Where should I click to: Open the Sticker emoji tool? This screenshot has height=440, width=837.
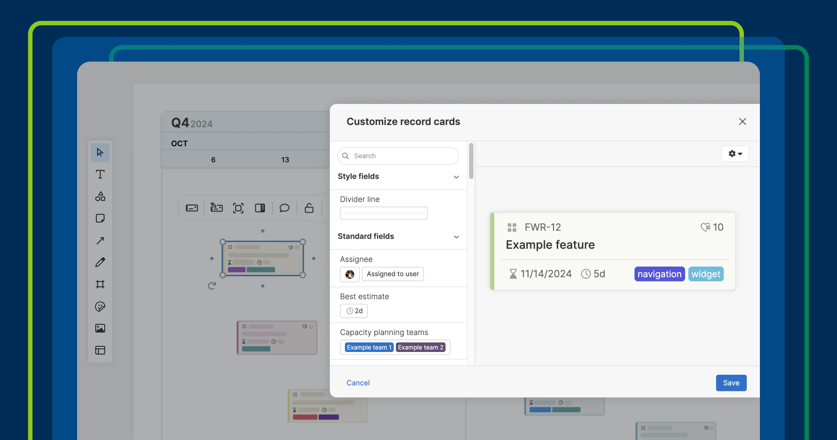(x=100, y=306)
